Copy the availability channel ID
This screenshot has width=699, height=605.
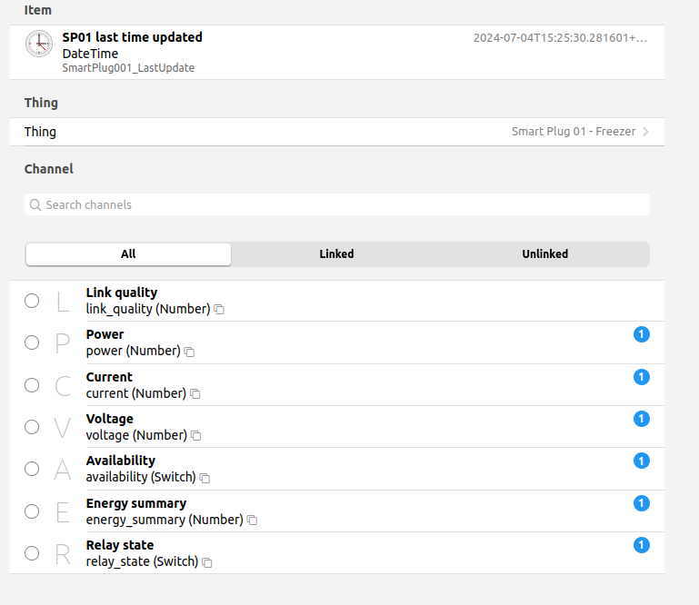point(205,478)
